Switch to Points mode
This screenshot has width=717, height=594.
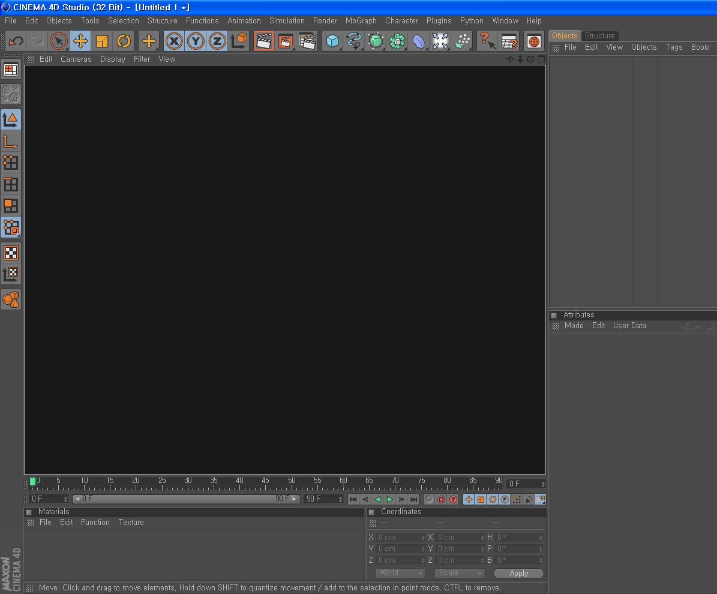point(11,163)
